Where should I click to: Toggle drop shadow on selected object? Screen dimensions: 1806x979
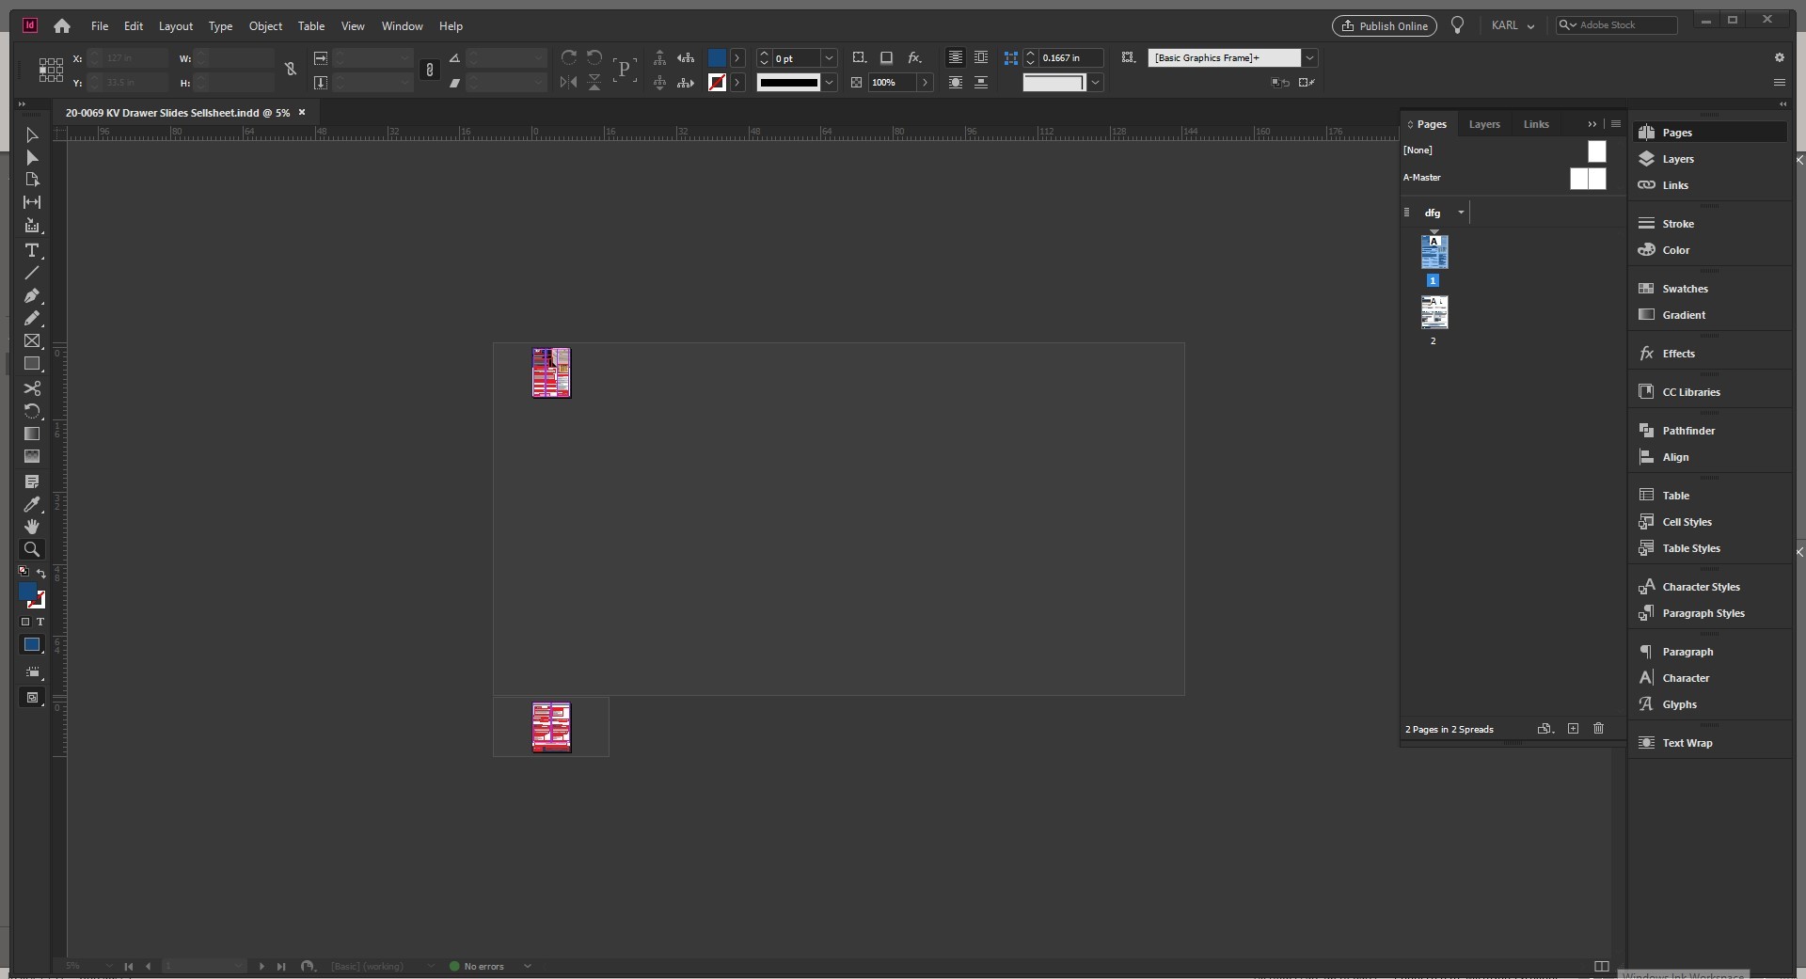pos(886,59)
